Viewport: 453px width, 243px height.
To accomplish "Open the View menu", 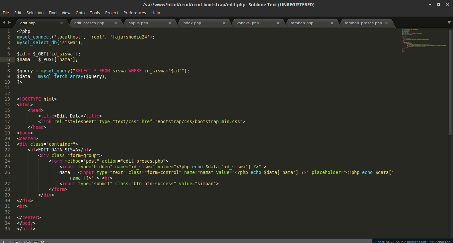I will (66, 13).
